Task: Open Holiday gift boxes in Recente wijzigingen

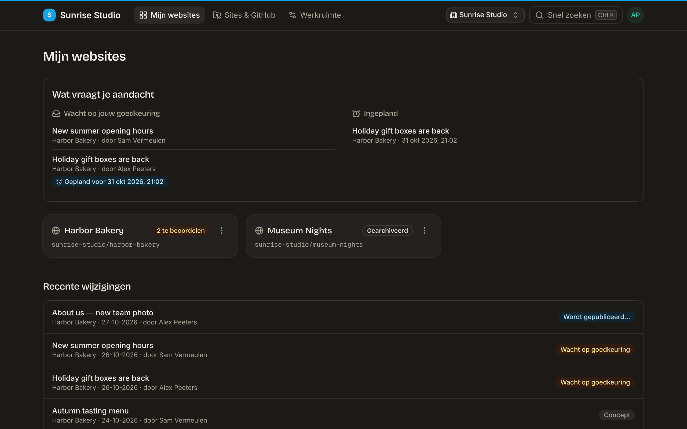Action: click(343, 382)
